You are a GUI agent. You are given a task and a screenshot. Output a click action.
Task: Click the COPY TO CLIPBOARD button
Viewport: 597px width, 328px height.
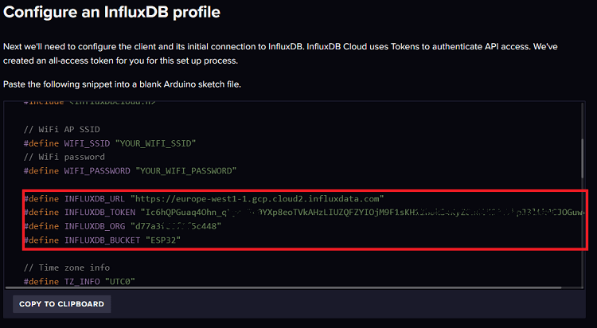coord(62,304)
